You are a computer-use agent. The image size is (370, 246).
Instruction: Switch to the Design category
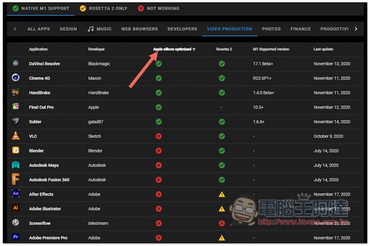tap(68, 29)
